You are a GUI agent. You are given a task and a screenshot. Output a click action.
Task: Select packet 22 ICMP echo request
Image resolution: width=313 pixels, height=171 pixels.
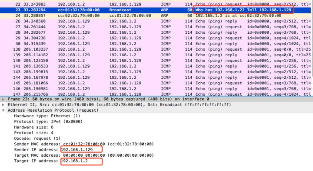point(156,4)
